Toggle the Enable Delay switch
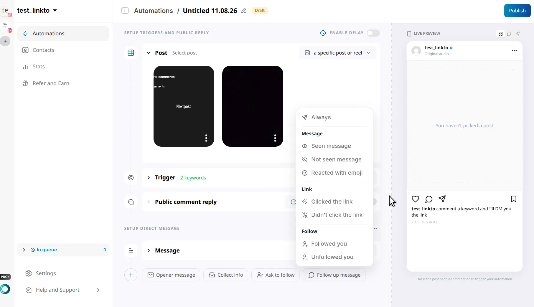The height and width of the screenshot is (307, 534). click(373, 33)
